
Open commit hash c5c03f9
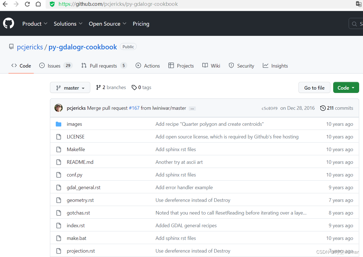pos(269,108)
